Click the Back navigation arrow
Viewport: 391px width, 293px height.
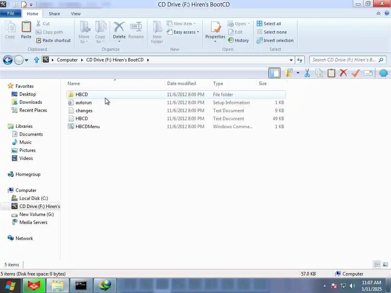[x=8, y=60]
